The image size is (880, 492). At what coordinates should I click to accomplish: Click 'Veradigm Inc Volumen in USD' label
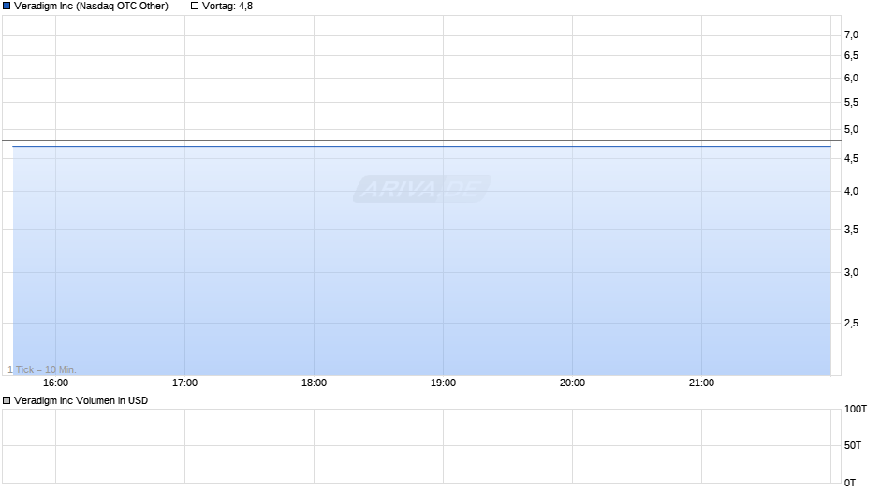point(81,400)
